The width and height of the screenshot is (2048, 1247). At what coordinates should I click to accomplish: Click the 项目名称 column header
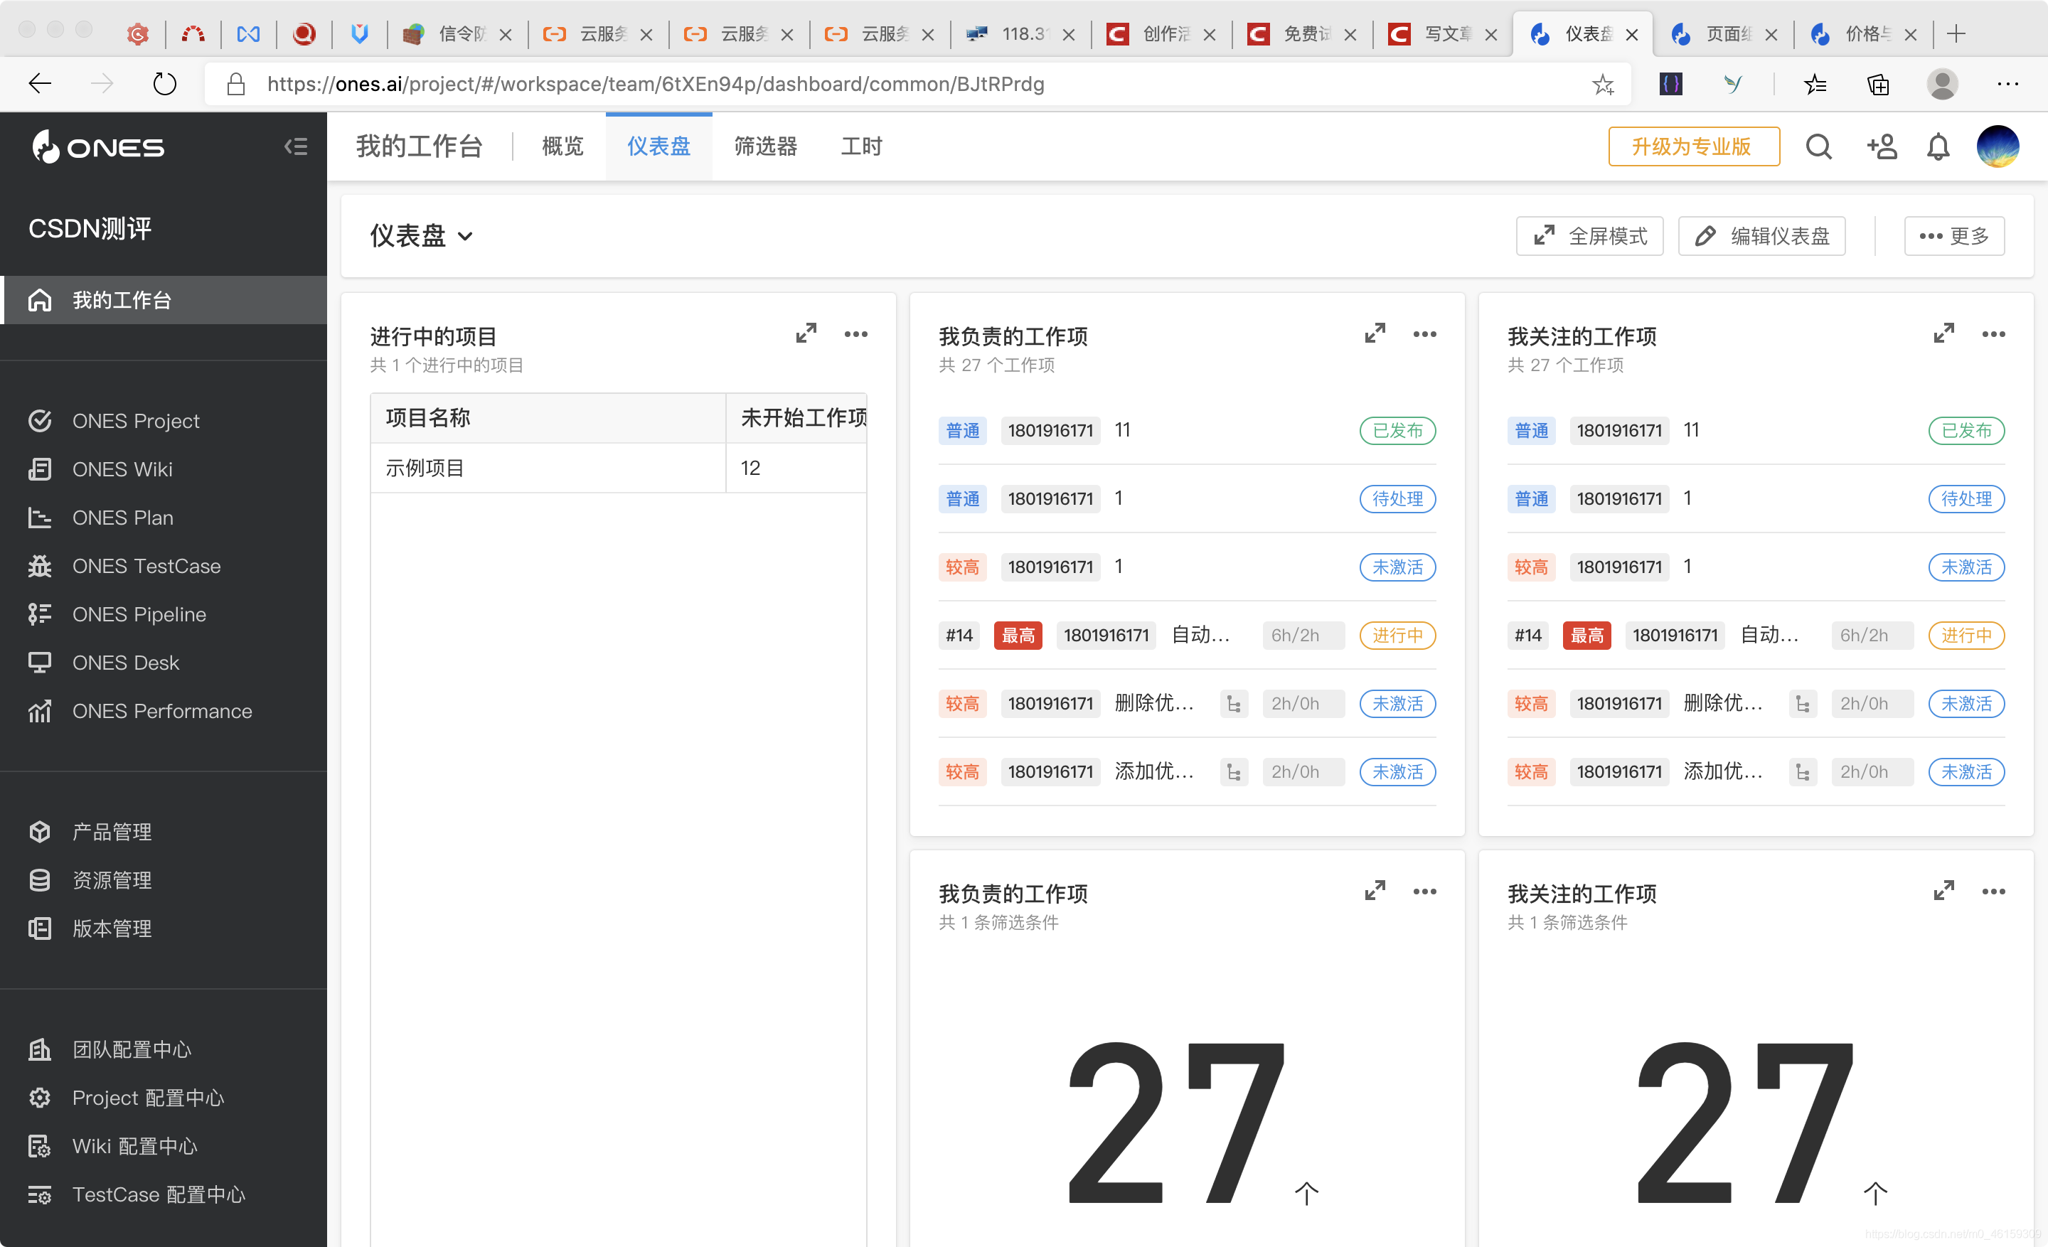click(x=548, y=418)
